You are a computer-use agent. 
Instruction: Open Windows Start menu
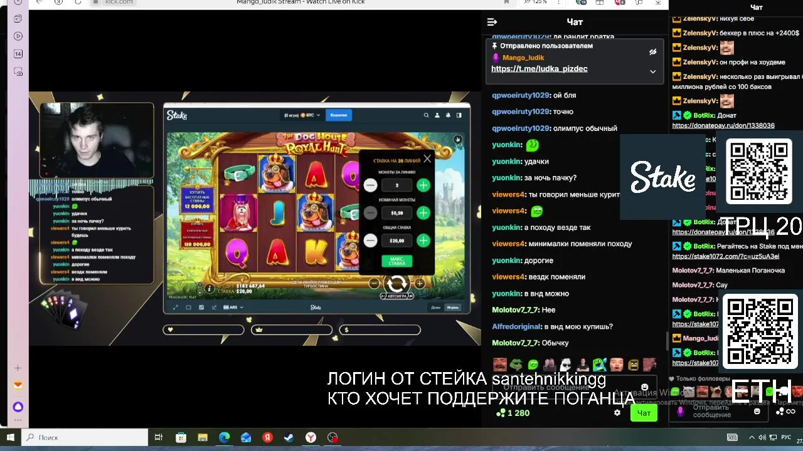click(11, 437)
